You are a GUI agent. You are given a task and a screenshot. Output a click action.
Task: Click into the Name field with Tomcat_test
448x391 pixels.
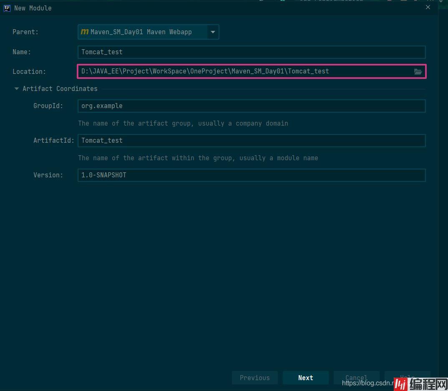(x=250, y=52)
